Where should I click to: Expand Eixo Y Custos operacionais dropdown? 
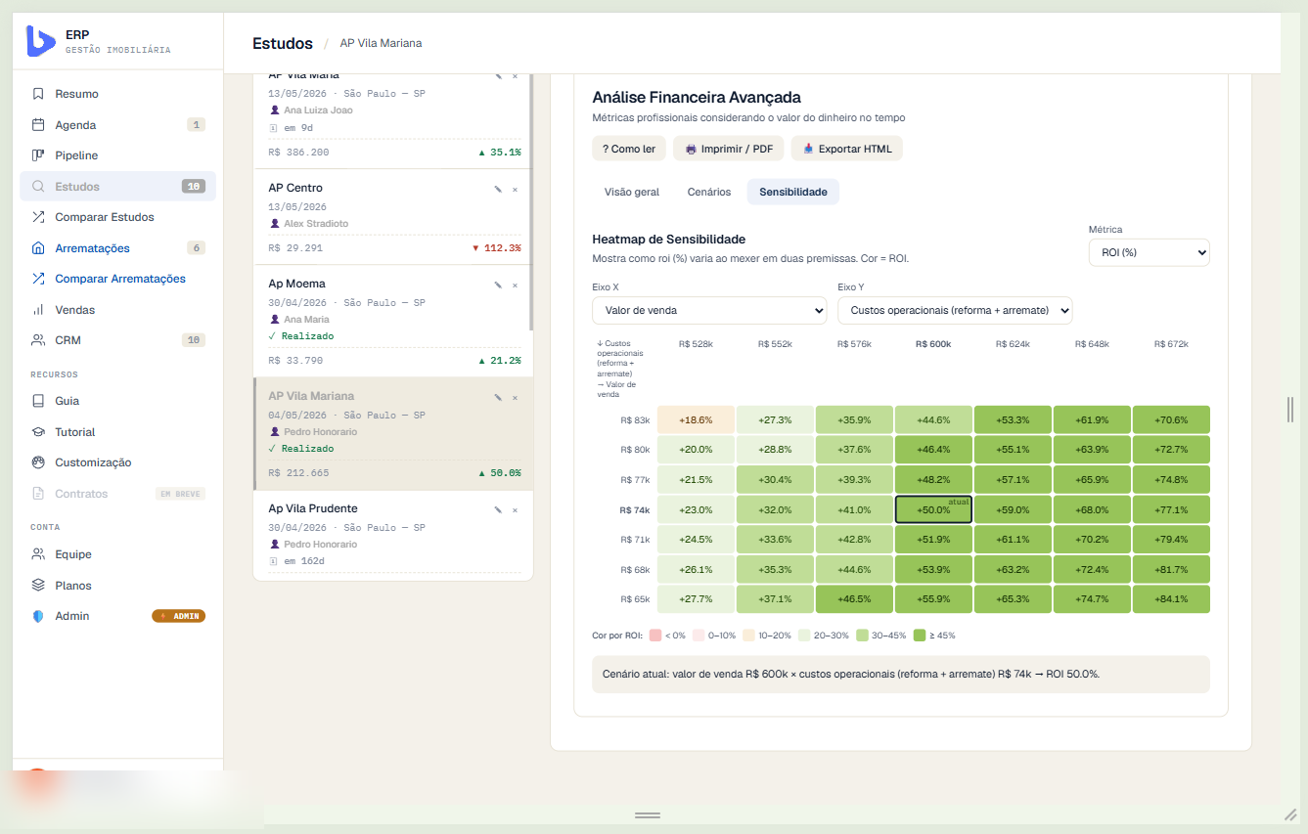(955, 310)
